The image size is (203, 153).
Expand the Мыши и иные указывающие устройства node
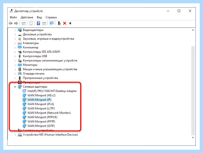click(15, 69)
